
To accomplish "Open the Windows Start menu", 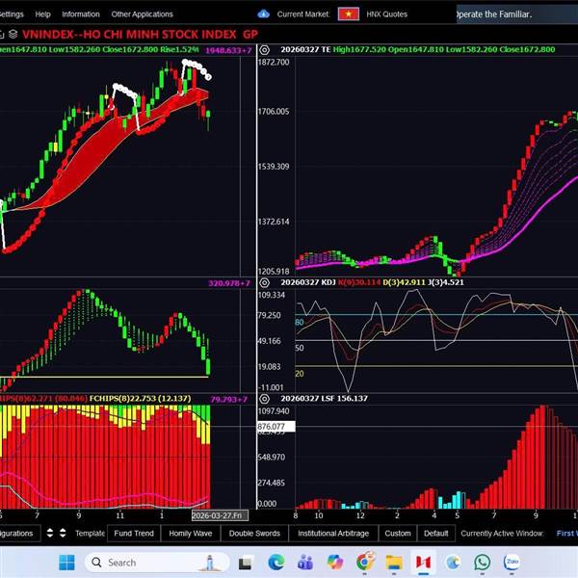I will click(66, 562).
